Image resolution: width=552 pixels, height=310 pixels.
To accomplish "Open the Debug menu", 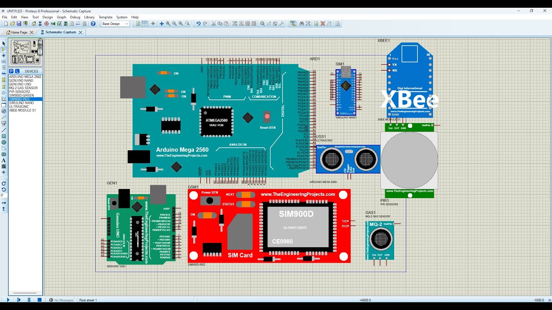I will [x=75, y=17].
